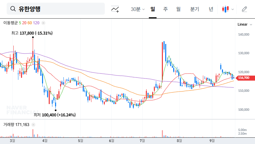Image resolution: width=255 pixels, height=144 pixels.
Task: Click the search magnifier icon
Action: pyautogui.click(x=13, y=9)
